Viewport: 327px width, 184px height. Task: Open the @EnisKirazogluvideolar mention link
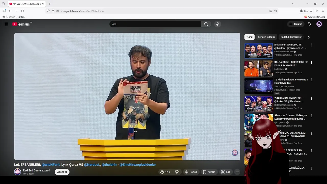(x=138, y=165)
